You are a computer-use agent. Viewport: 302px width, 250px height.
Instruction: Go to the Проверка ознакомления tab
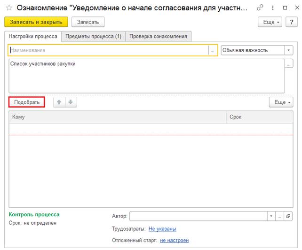159,36
